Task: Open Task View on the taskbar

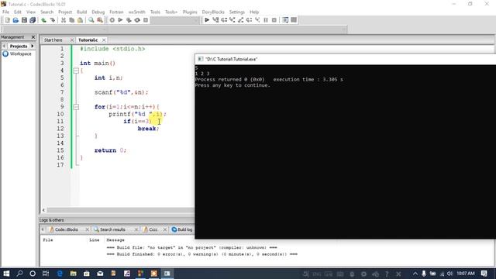Action: coord(46,274)
